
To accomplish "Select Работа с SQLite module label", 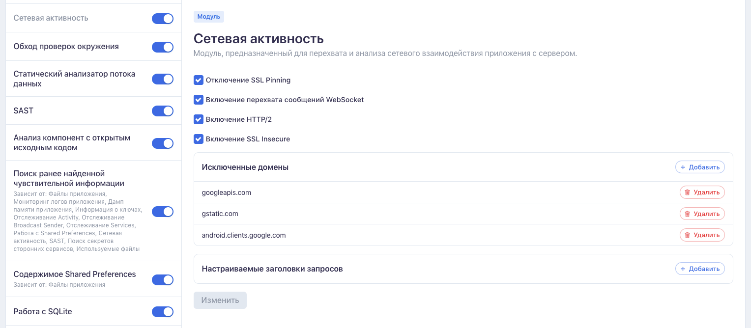I will [x=43, y=312].
